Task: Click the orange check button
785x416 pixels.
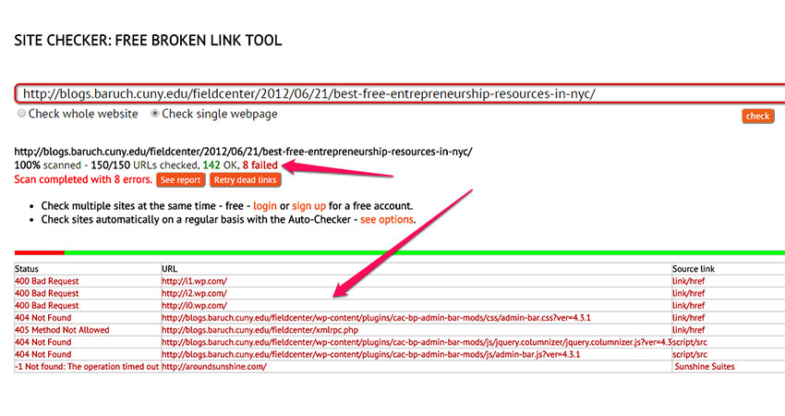Action: (757, 116)
